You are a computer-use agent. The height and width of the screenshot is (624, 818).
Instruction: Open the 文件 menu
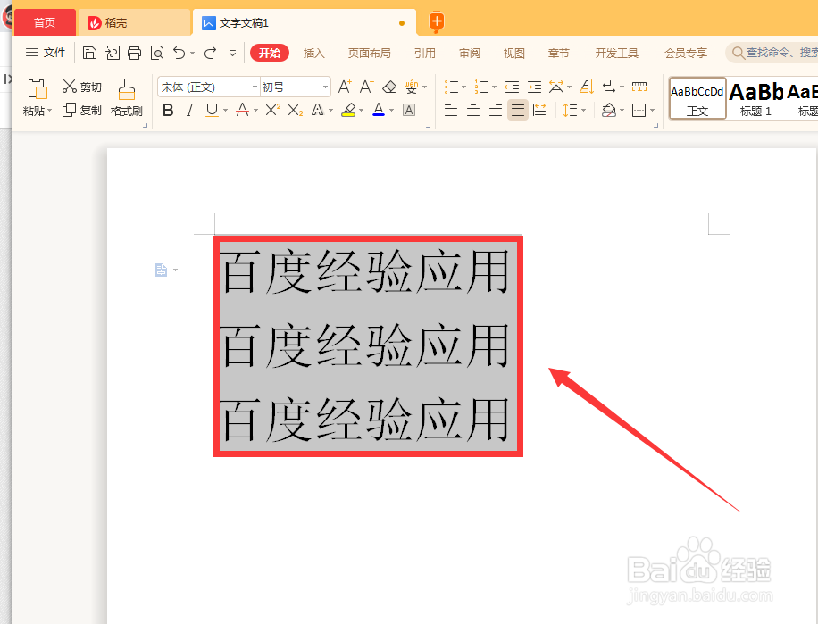click(x=46, y=53)
